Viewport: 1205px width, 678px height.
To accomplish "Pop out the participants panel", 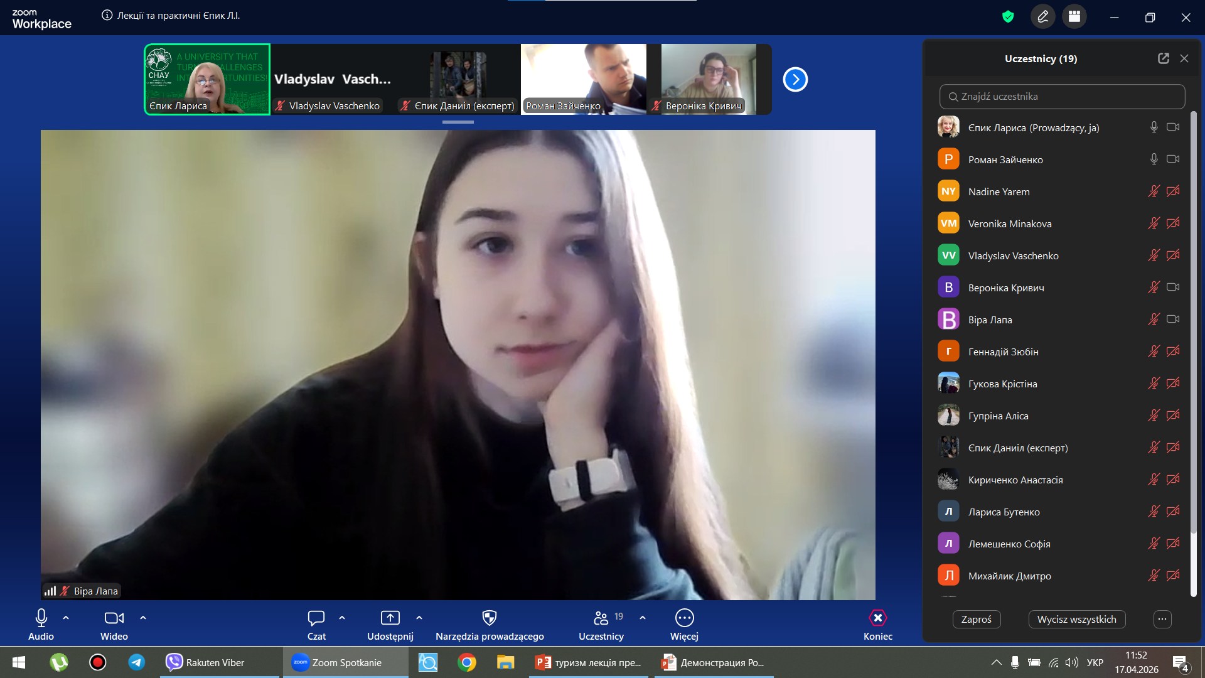I will (1163, 58).
